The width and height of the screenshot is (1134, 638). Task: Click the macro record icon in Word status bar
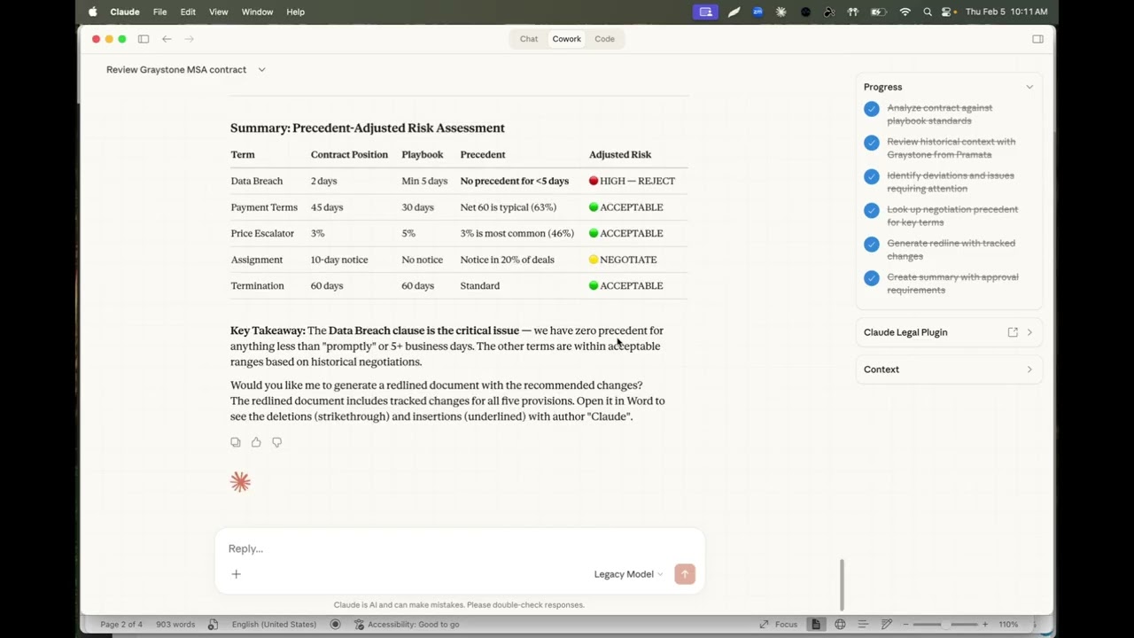click(335, 624)
